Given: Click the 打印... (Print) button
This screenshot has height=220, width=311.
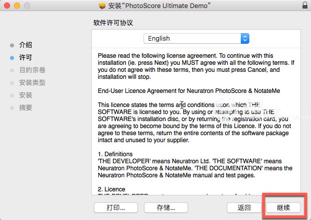Looking at the screenshot, I should [116, 207].
